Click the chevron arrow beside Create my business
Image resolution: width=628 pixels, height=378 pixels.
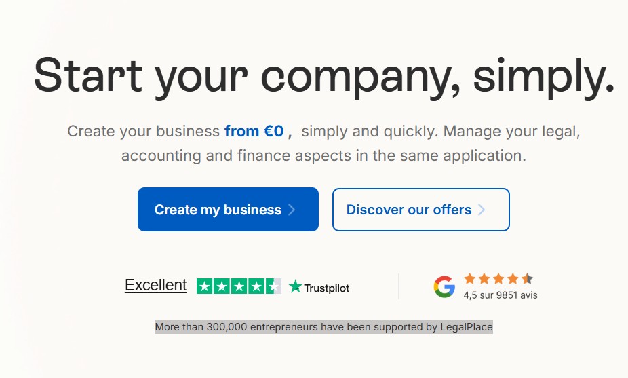(292, 210)
